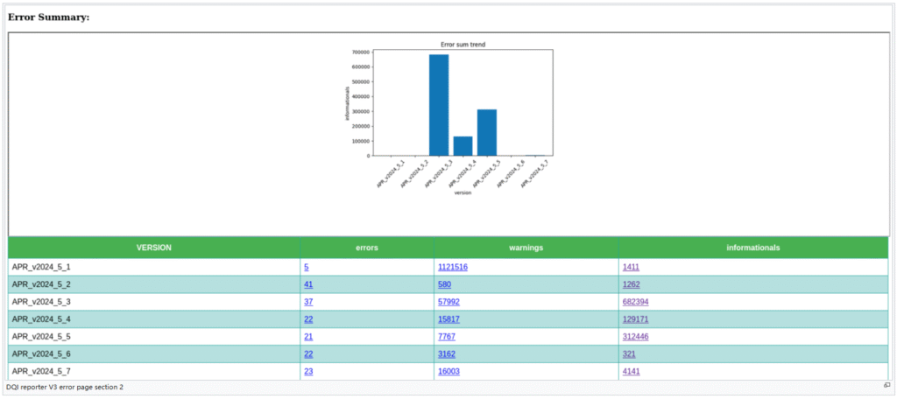Viewport: 897px width, 399px height.
Task: Click the 3162 warnings link
Action: (447, 354)
